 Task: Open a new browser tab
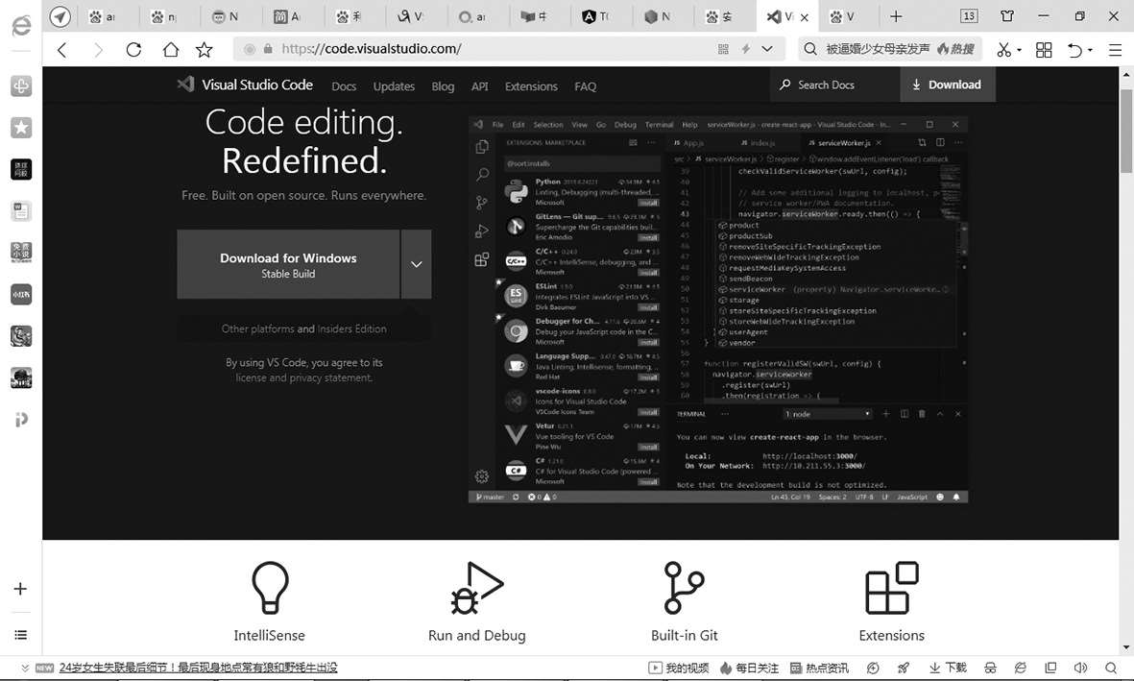click(895, 16)
